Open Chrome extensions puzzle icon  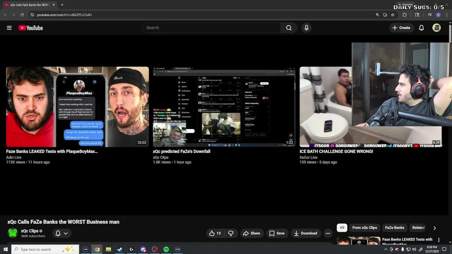(x=405, y=15)
